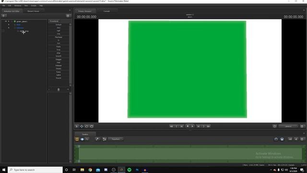Click the Jitter preset

tap(59, 53)
